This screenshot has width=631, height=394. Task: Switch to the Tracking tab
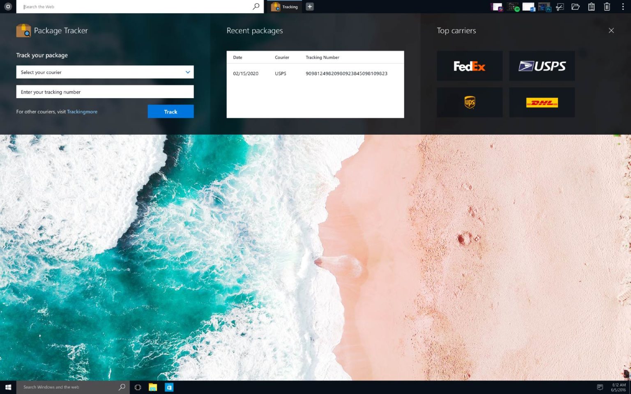point(285,7)
